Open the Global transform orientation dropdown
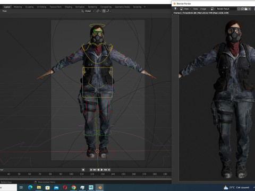Screen dimensions: 255x191 (x=88, y=11)
